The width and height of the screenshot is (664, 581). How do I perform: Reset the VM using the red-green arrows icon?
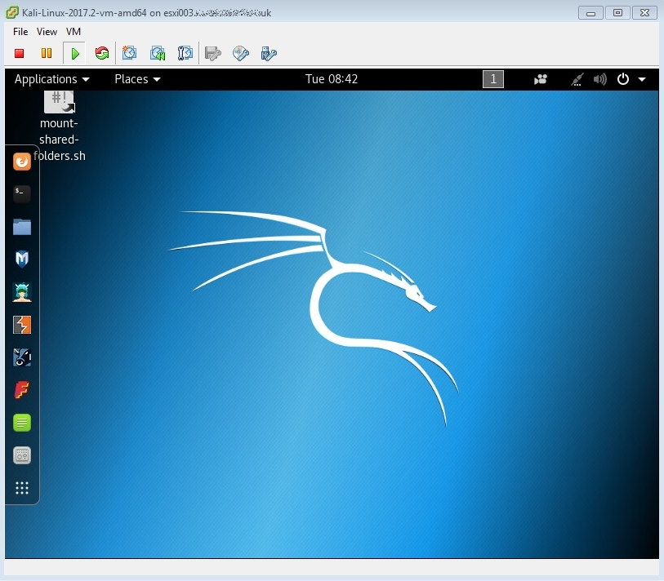coord(101,53)
